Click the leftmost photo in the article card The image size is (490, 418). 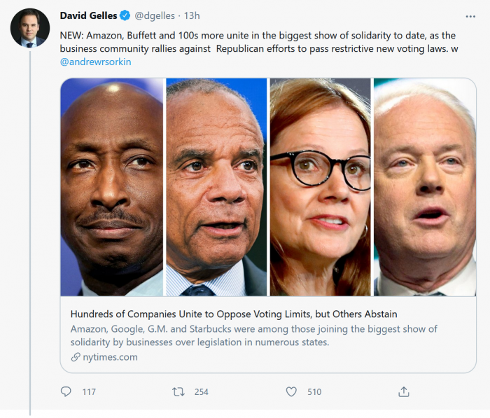point(112,187)
